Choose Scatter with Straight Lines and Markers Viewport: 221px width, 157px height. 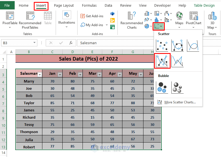(x=162, y=61)
